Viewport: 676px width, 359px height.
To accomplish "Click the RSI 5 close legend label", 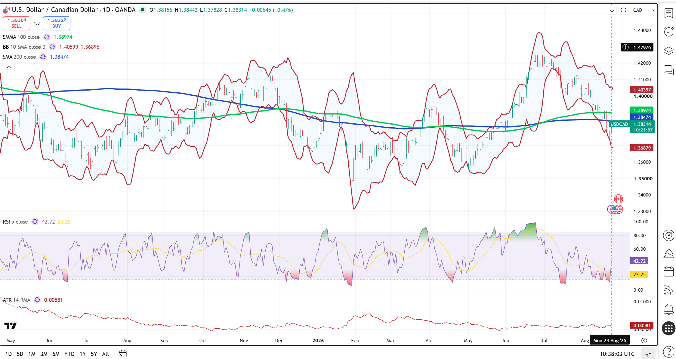I will click(15, 222).
